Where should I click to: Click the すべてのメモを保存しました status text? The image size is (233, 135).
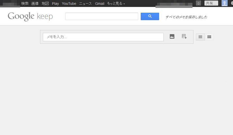[x=186, y=17]
